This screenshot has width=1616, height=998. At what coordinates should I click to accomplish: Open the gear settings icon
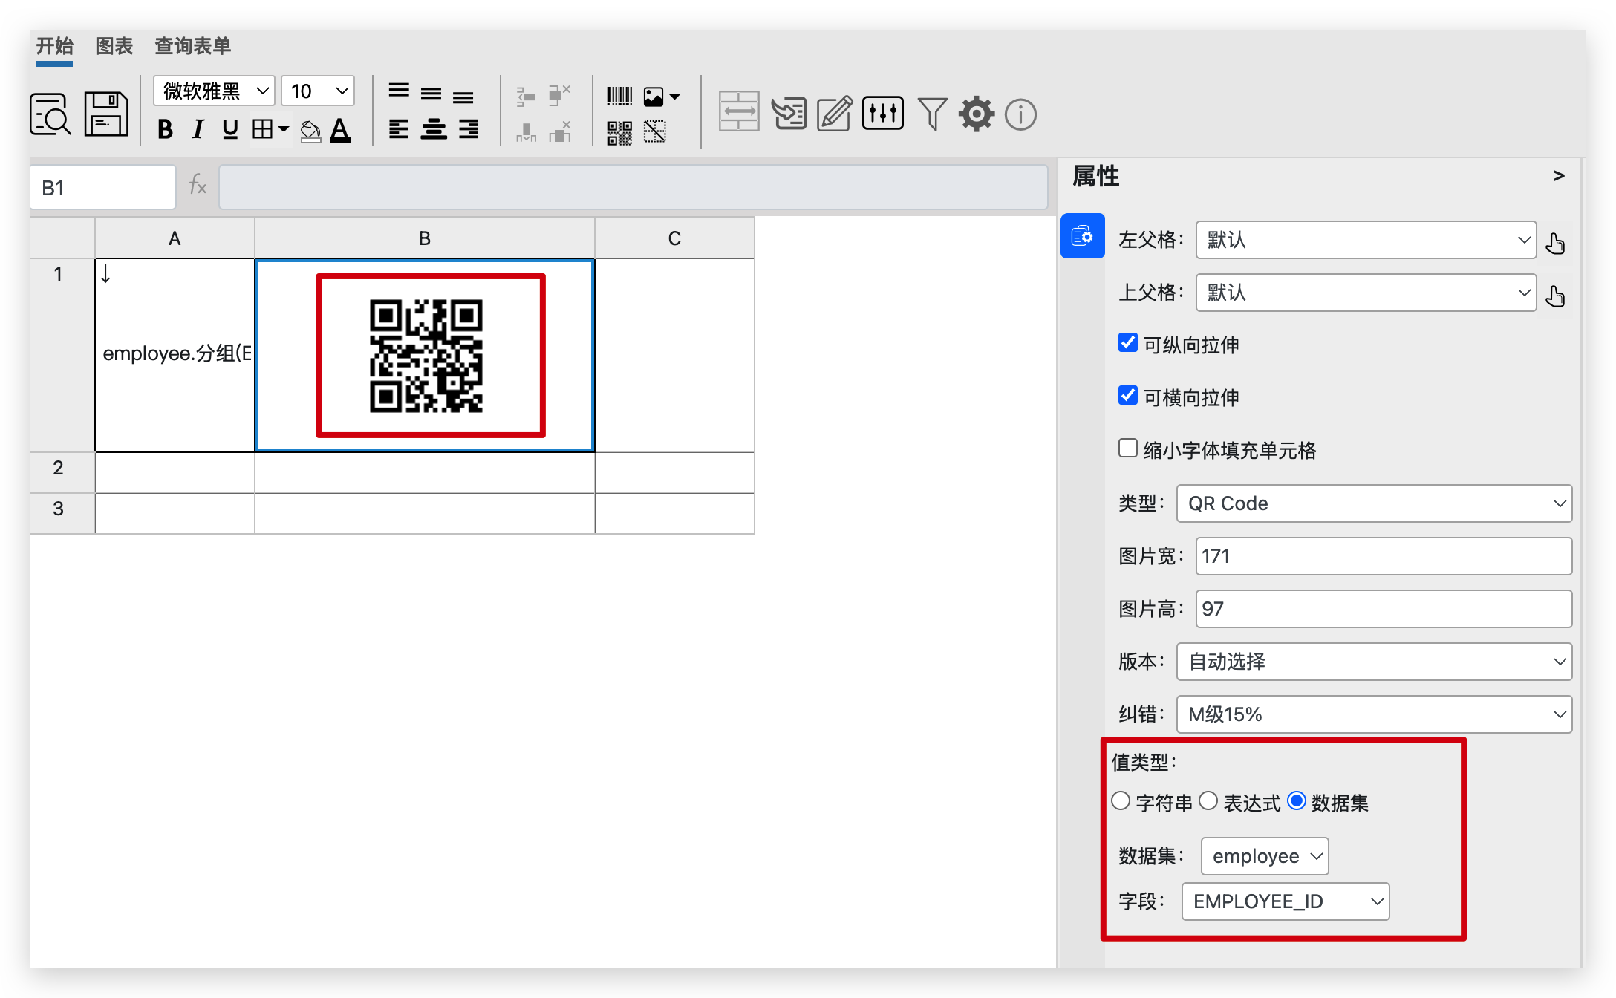tap(976, 114)
